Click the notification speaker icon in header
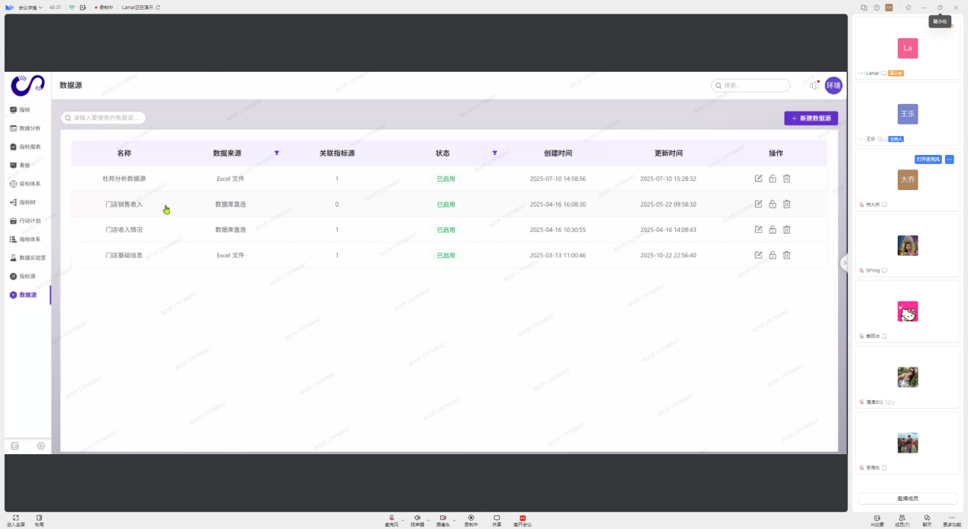968x529 pixels. [x=814, y=85]
